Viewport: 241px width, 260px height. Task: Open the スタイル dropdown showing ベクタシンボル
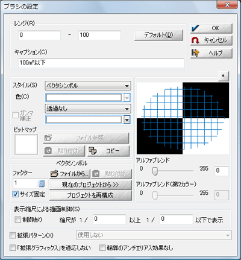(88, 86)
